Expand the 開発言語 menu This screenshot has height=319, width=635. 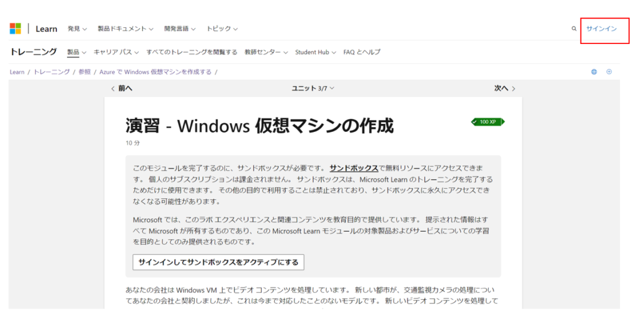(x=180, y=28)
